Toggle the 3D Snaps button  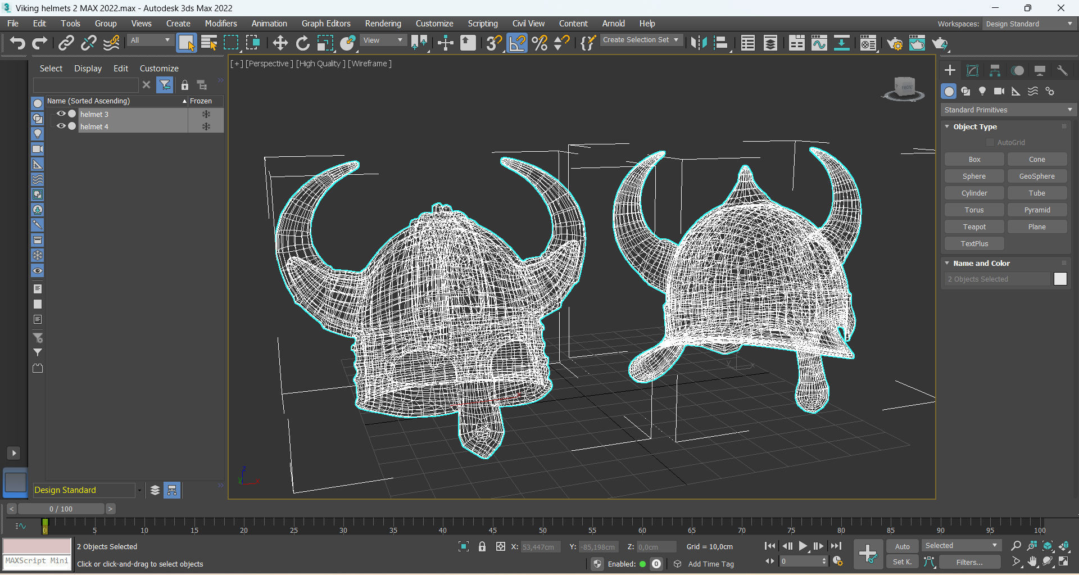(494, 43)
